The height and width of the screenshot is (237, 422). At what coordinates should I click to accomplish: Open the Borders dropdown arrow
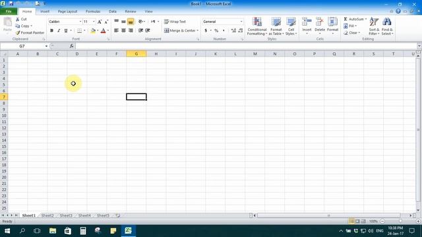(84, 31)
